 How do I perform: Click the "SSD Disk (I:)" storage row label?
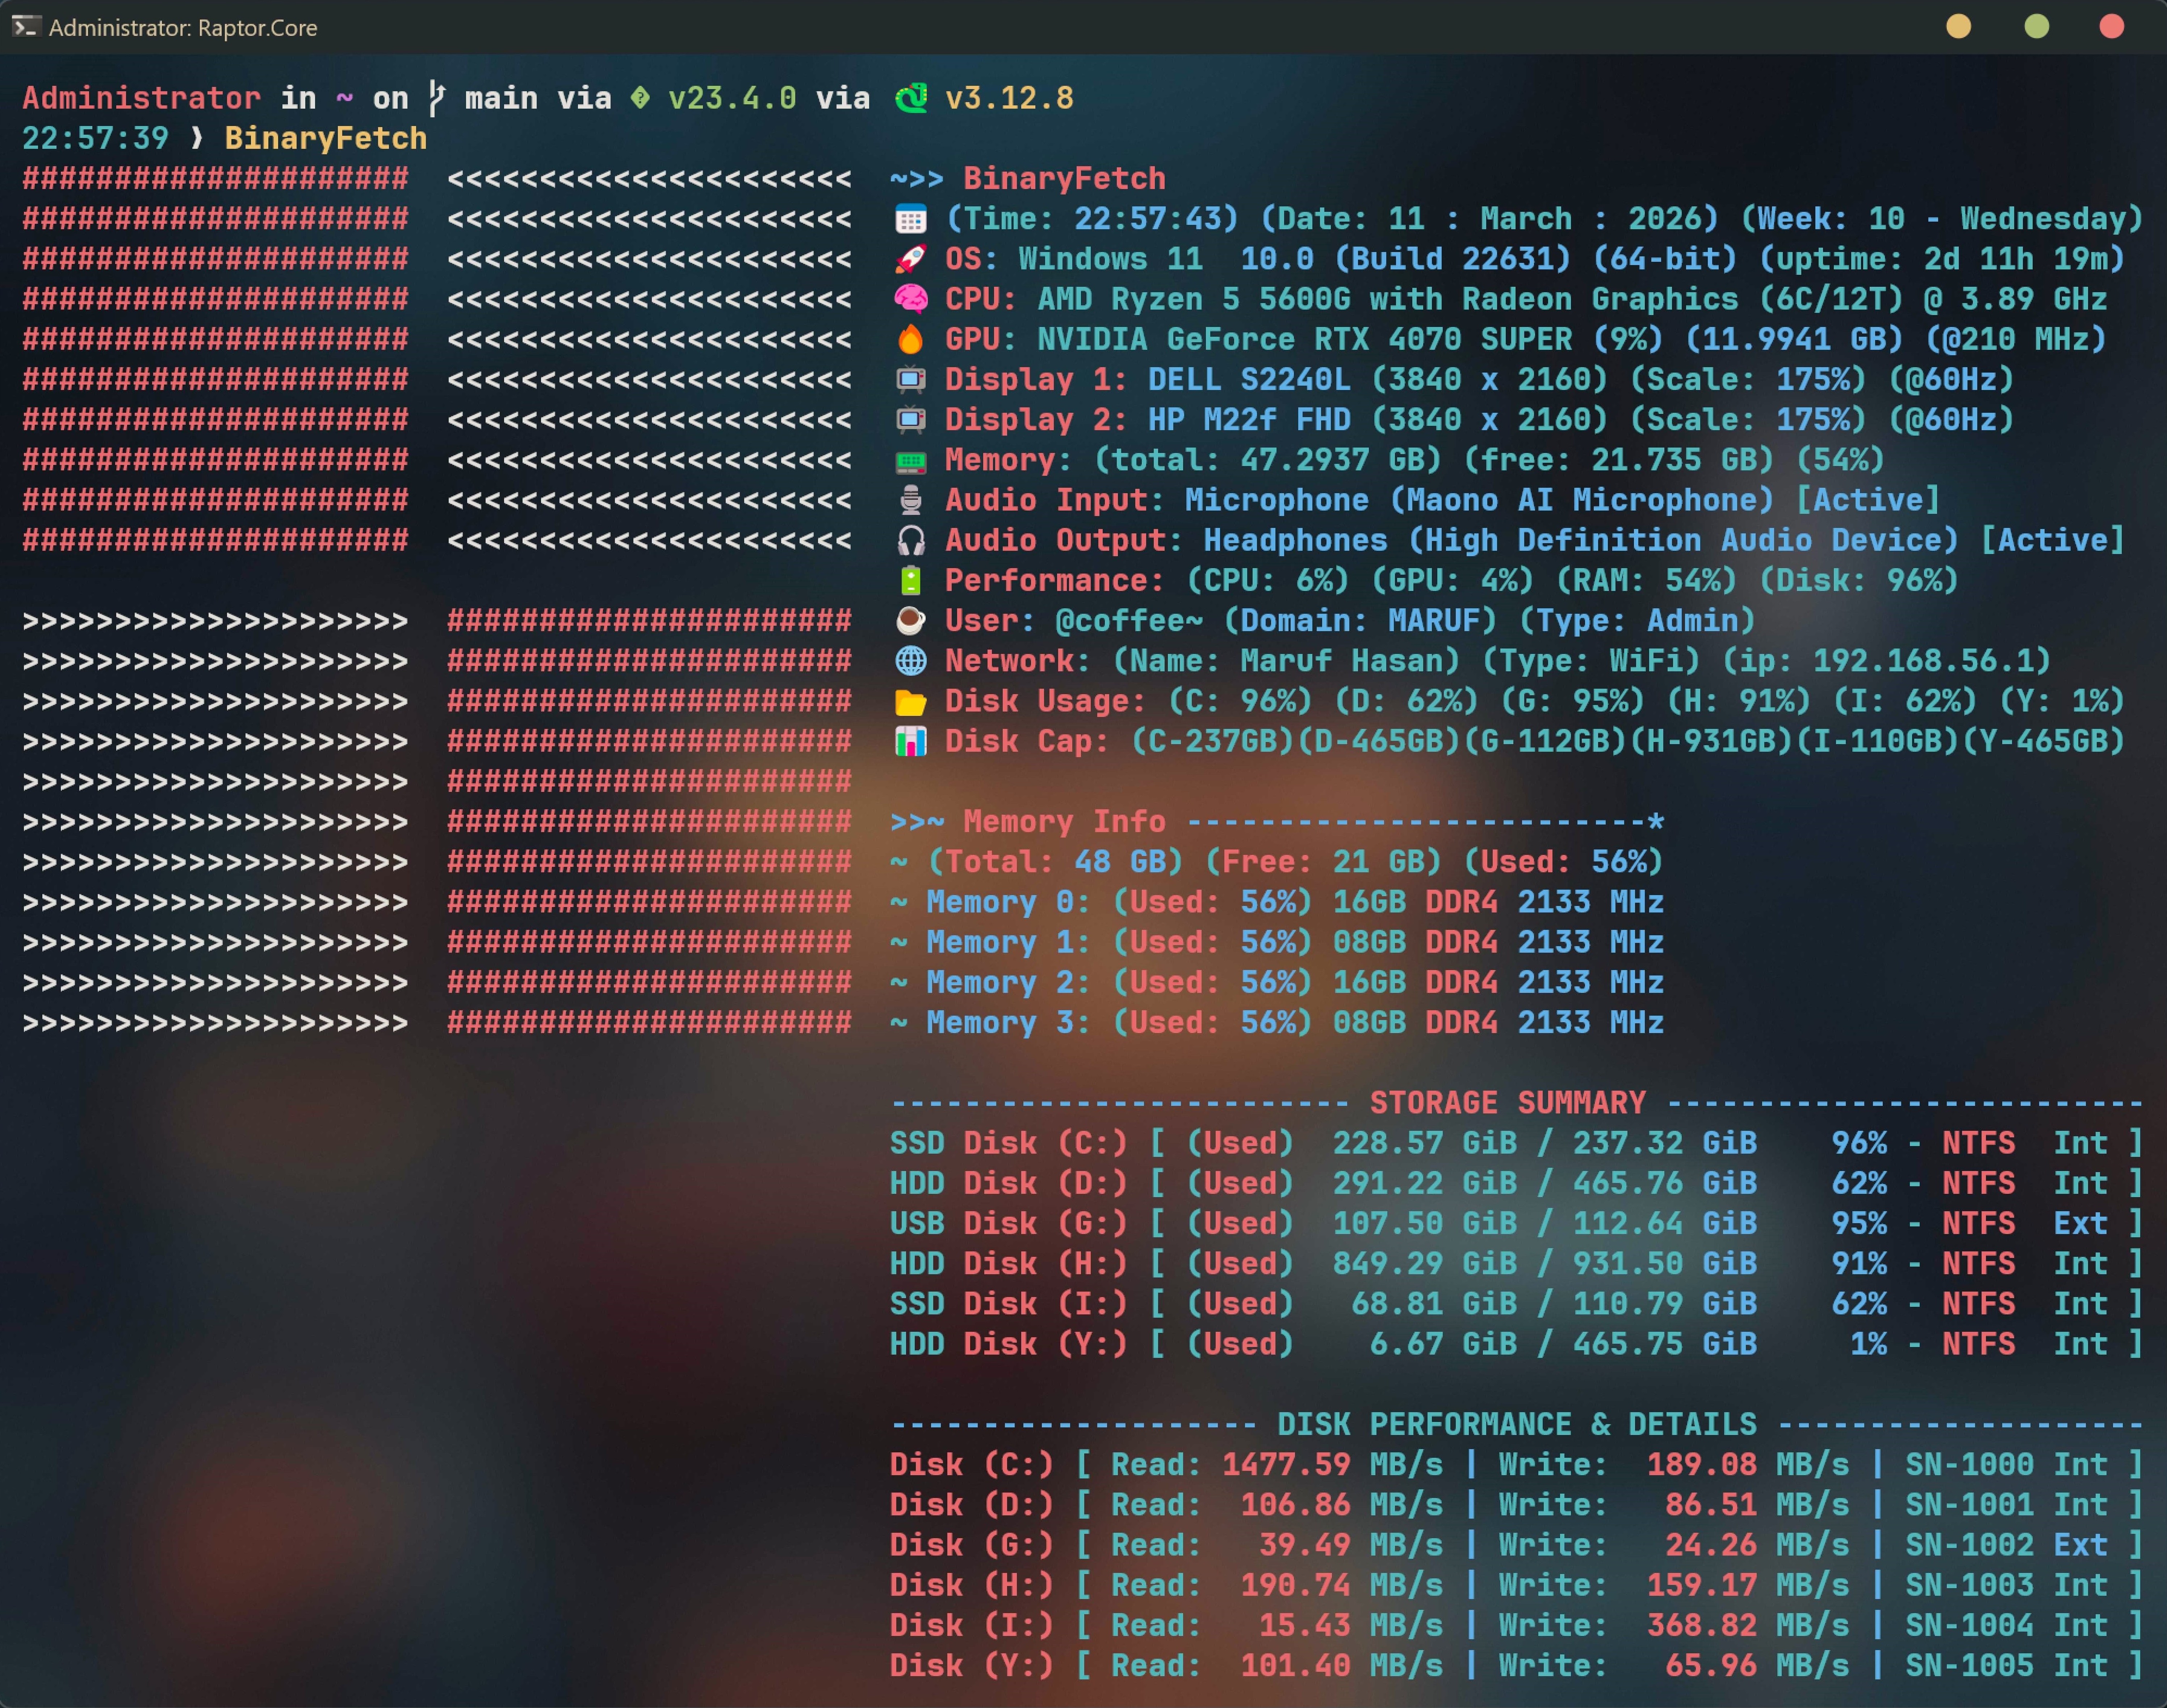pos(1009,1304)
